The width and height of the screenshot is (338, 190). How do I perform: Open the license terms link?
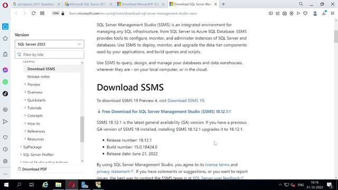coord(217,165)
